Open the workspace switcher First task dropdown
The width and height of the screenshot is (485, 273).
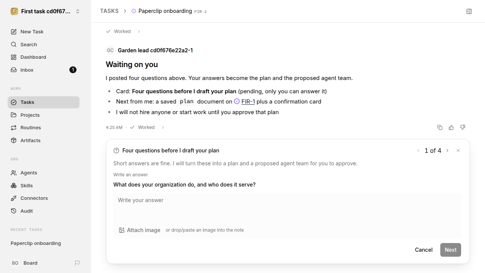[x=45, y=11]
